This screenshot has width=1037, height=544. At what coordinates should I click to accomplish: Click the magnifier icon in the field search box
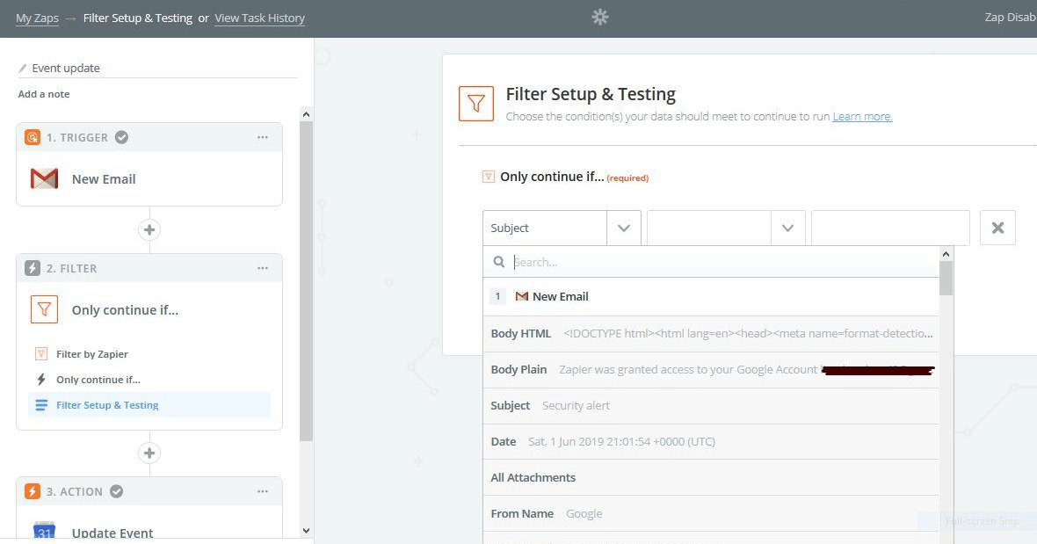[498, 261]
